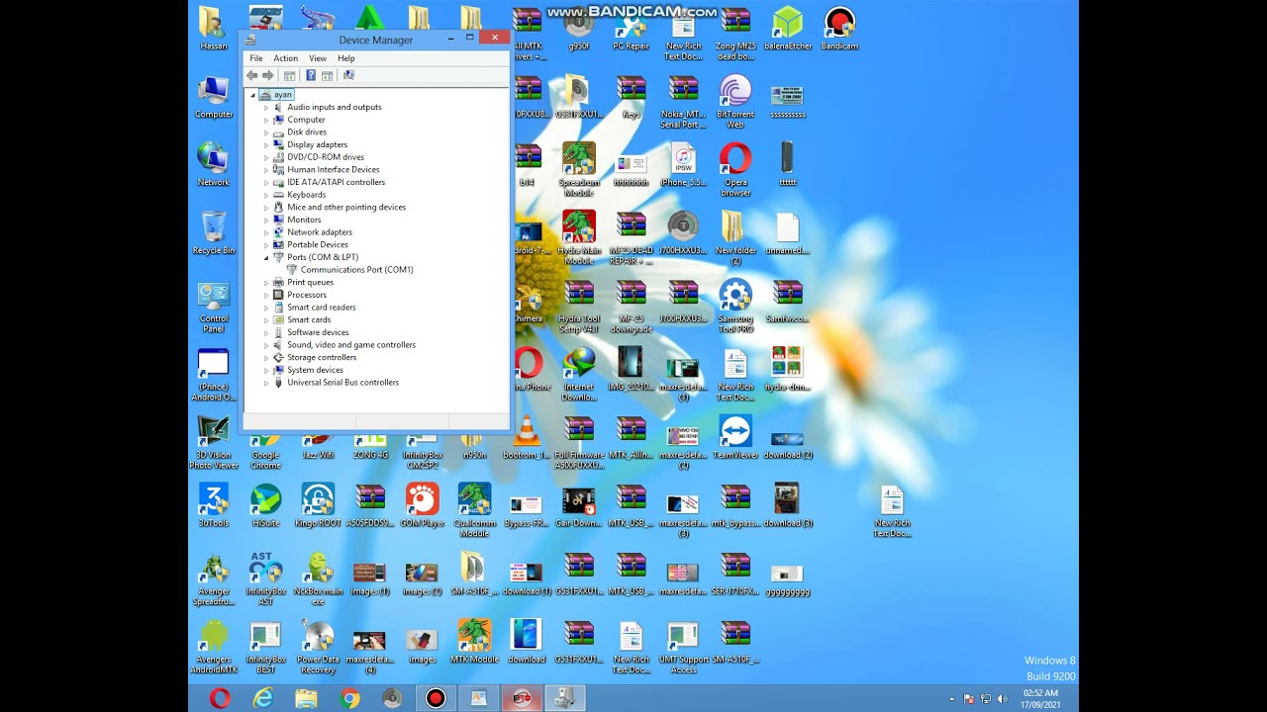This screenshot has height=712, width=1267.
Task: Select the Hydra Main Module desktop icon
Action: 579,238
